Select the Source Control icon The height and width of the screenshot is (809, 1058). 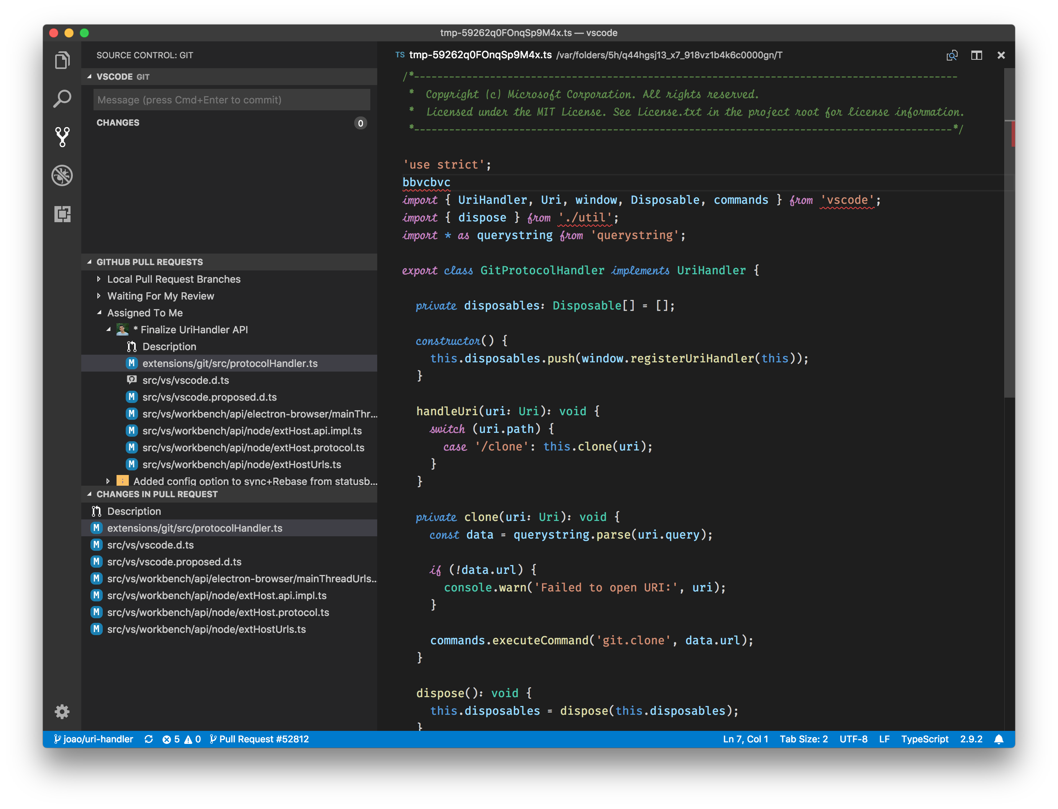click(62, 137)
